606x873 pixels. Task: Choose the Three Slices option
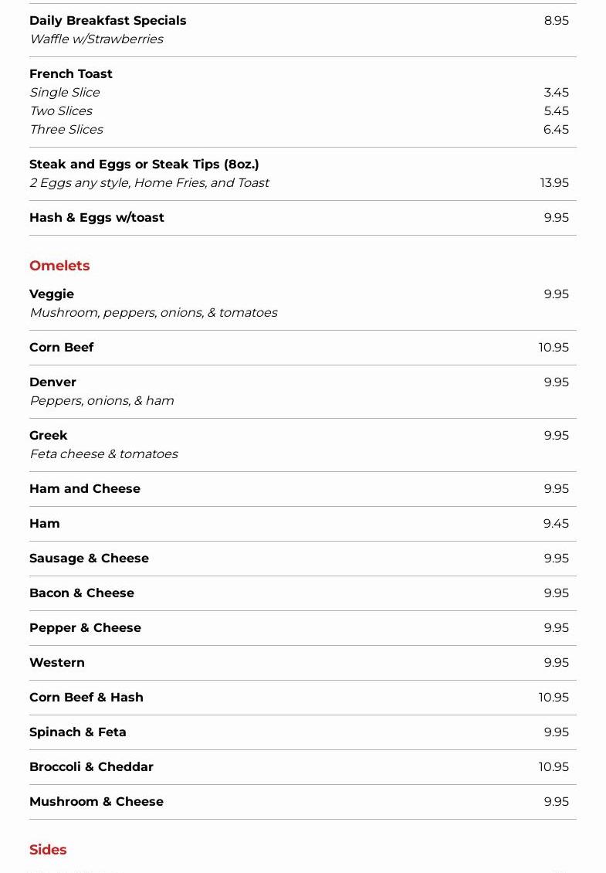pos(66,130)
